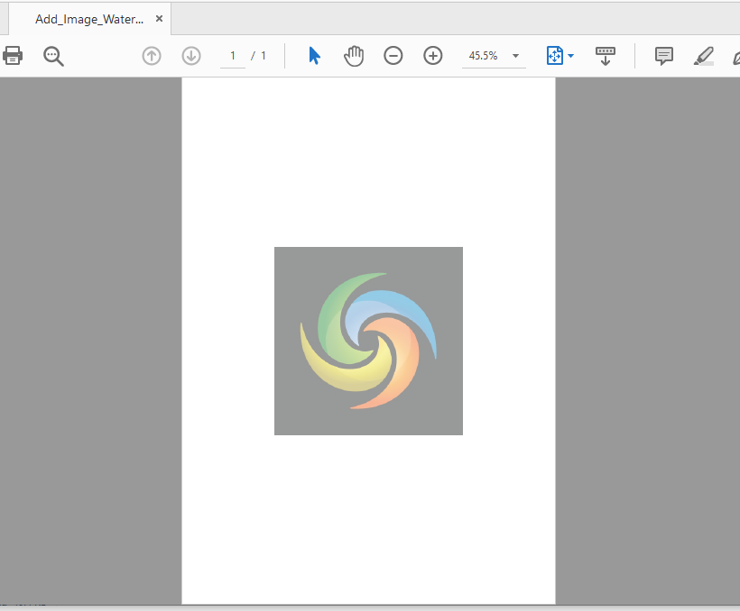Click the Print file icon
The width and height of the screenshot is (740, 611).
click(12, 56)
